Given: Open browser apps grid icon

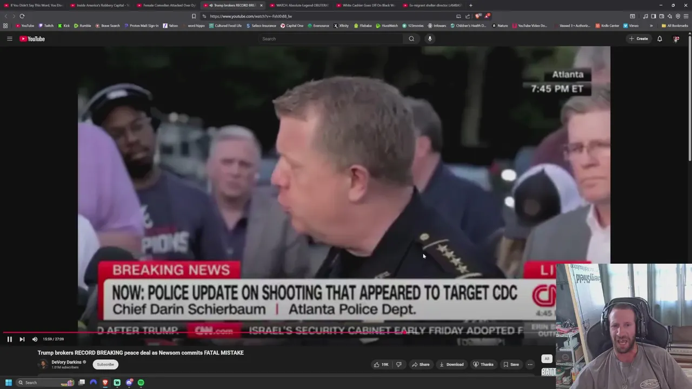Looking at the screenshot, I should (x=5, y=25).
